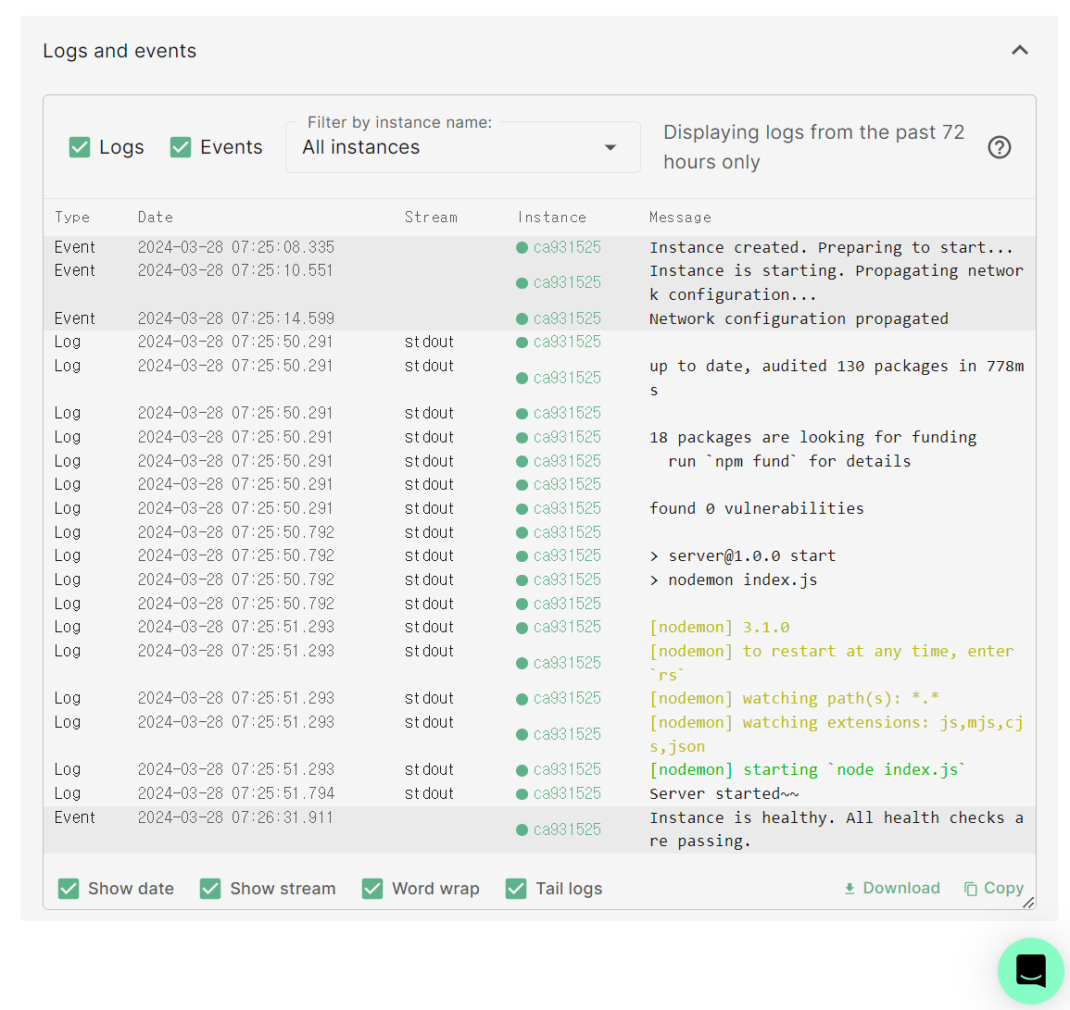
Task: Click the Stream column header
Action: (431, 218)
